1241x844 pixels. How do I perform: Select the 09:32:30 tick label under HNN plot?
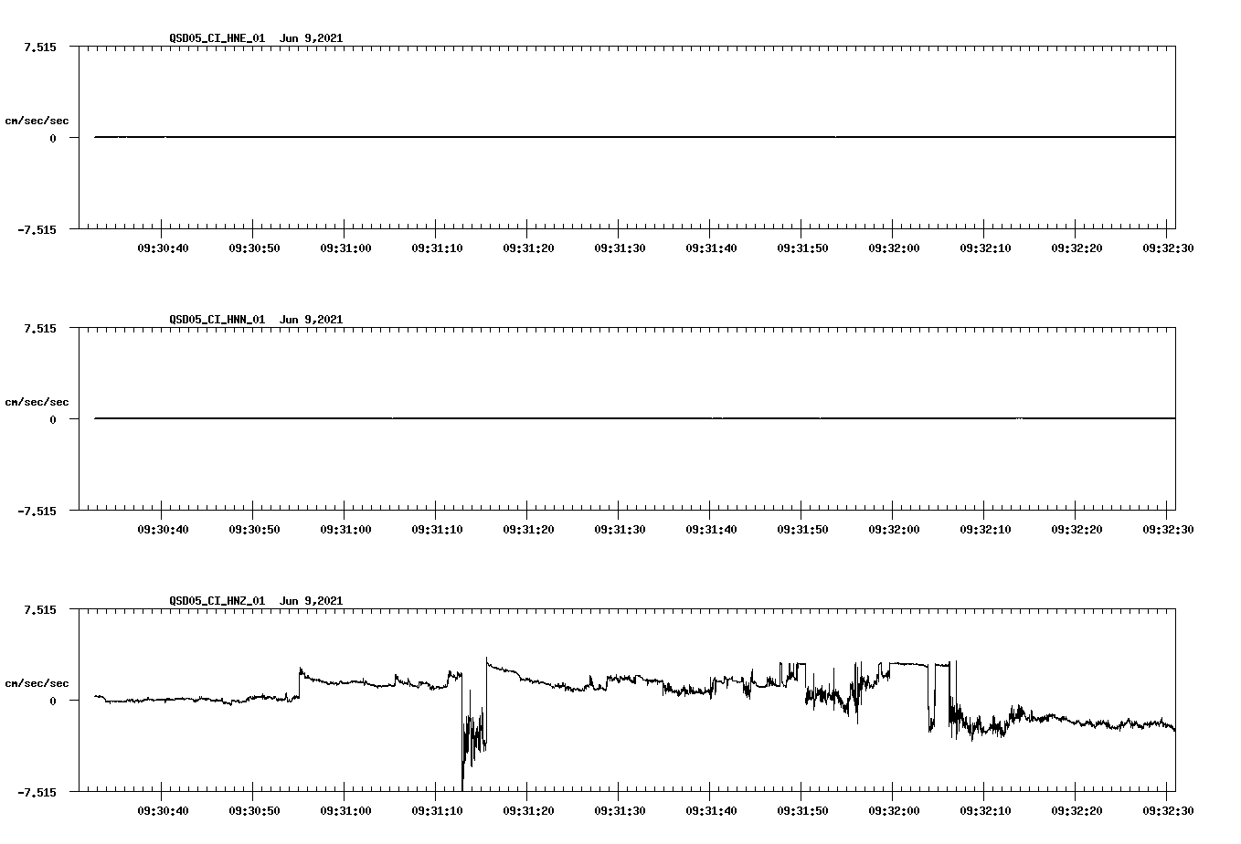click(x=1168, y=529)
